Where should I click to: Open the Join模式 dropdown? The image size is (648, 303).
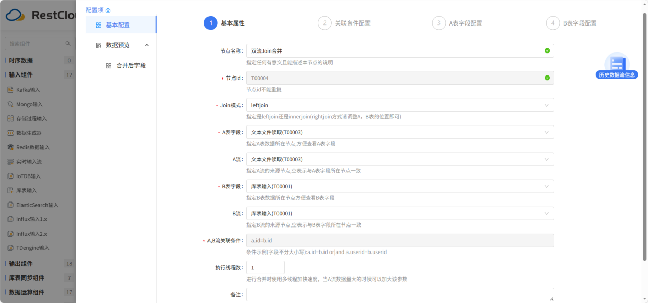[400, 105]
